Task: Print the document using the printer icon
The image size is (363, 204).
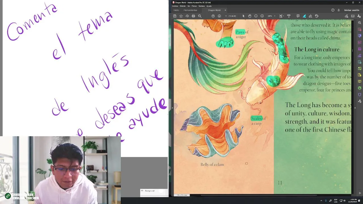Action: click(x=193, y=16)
